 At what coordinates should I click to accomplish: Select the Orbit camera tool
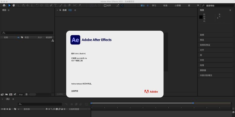click(23, 5)
